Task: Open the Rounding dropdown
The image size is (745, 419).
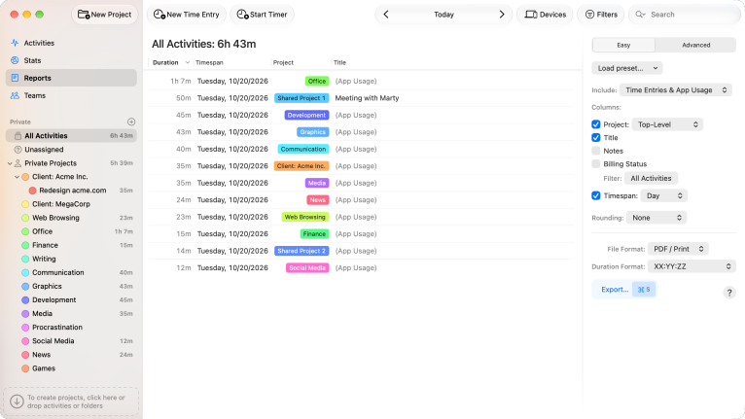Action: 656,218
